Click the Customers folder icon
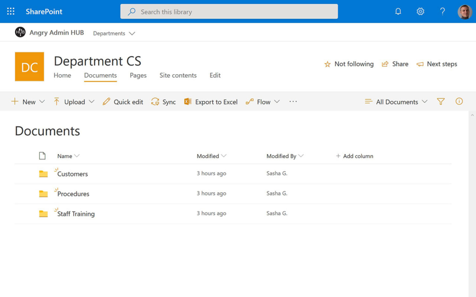 click(x=43, y=174)
